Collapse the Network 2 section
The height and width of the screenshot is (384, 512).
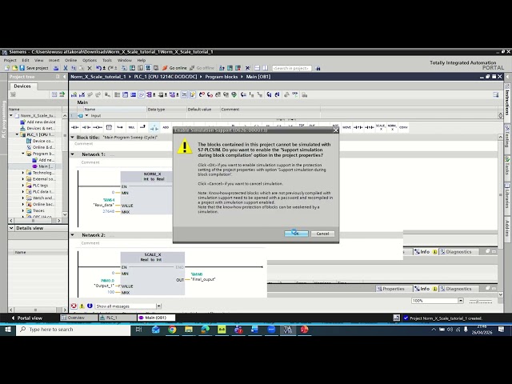pos(73,234)
